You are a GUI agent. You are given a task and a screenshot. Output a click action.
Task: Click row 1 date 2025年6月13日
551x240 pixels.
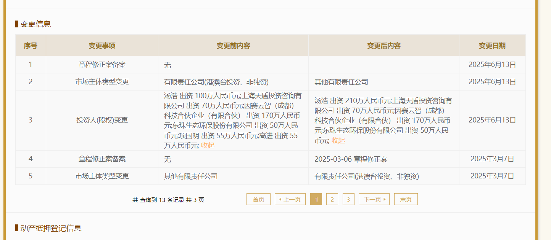click(492, 65)
